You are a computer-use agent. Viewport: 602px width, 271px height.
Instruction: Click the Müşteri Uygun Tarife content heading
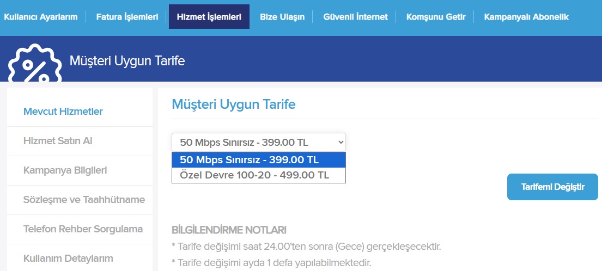233,104
